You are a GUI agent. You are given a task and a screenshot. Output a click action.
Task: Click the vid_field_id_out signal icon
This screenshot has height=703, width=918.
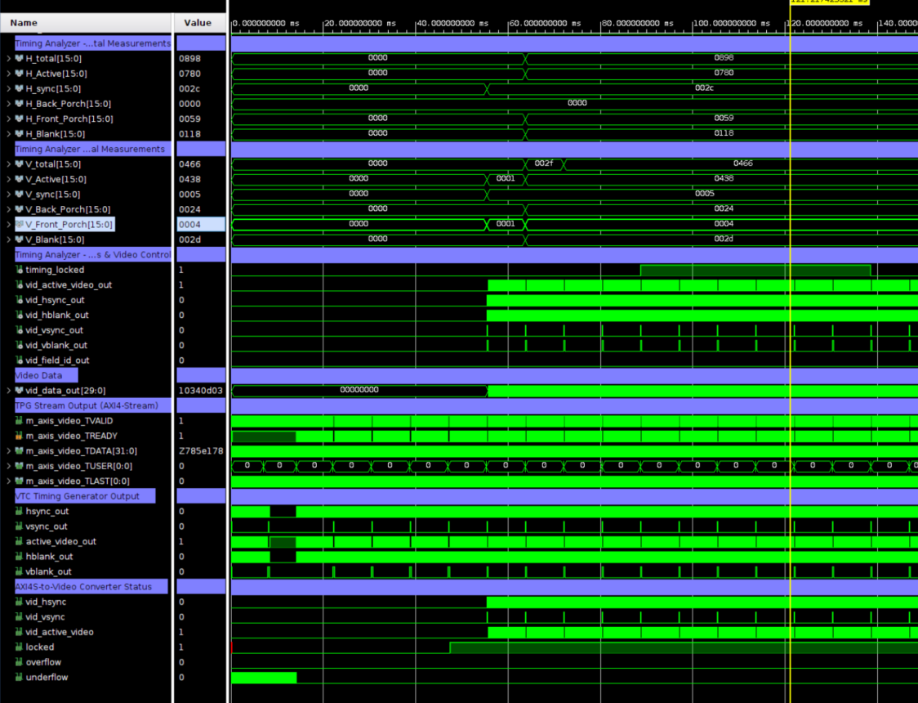coord(20,360)
